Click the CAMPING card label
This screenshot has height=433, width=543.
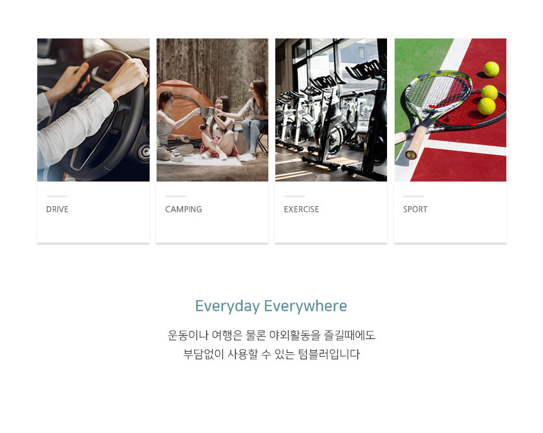[x=184, y=209]
